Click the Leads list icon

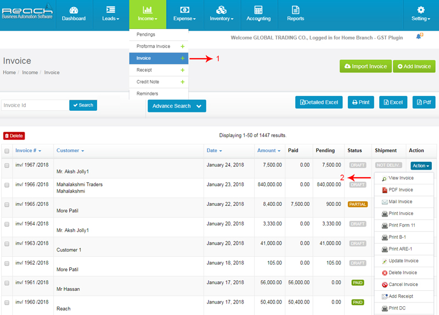click(x=111, y=10)
